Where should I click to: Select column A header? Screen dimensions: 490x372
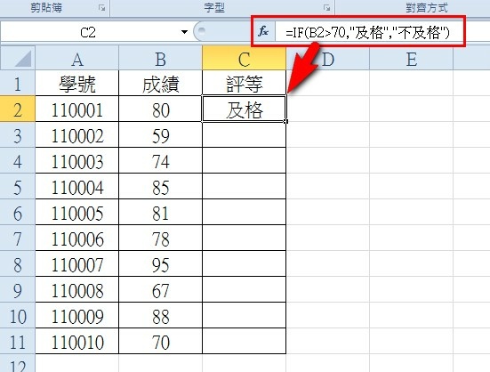pyautogui.click(x=76, y=58)
